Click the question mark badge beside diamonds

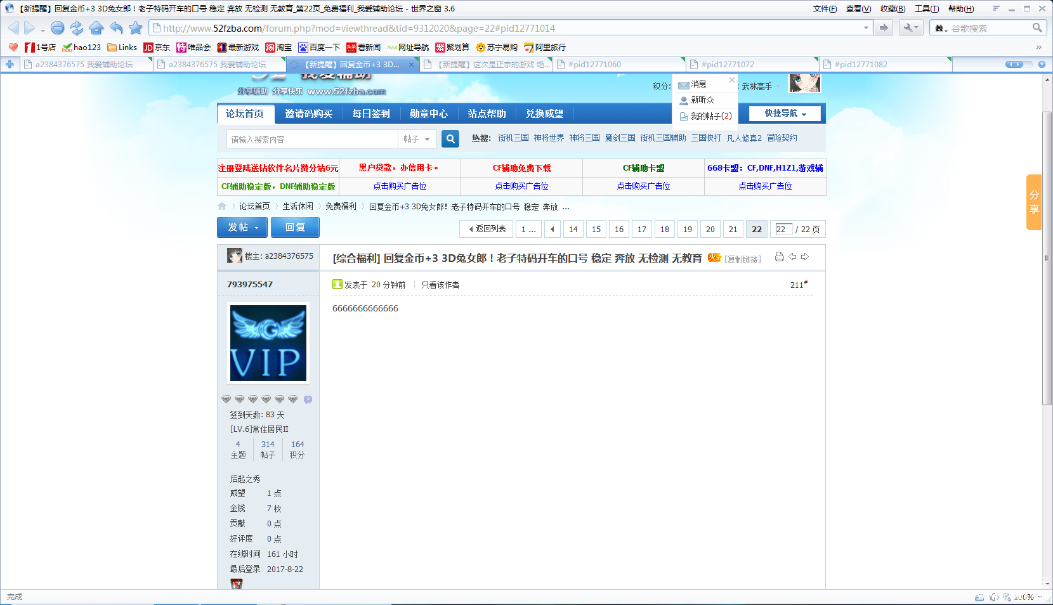click(x=308, y=400)
